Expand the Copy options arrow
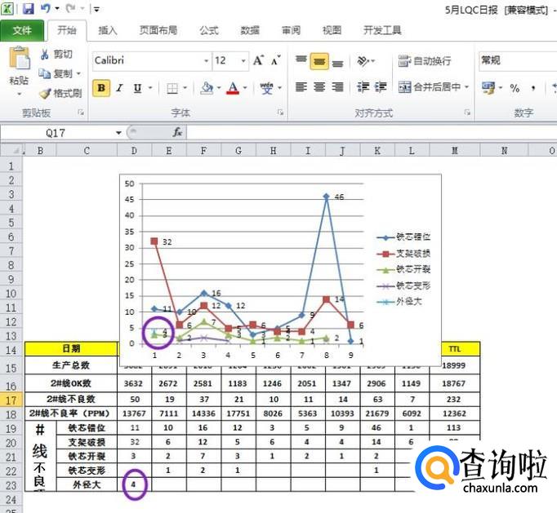Viewport: 557px width, 513px height. coord(78,73)
